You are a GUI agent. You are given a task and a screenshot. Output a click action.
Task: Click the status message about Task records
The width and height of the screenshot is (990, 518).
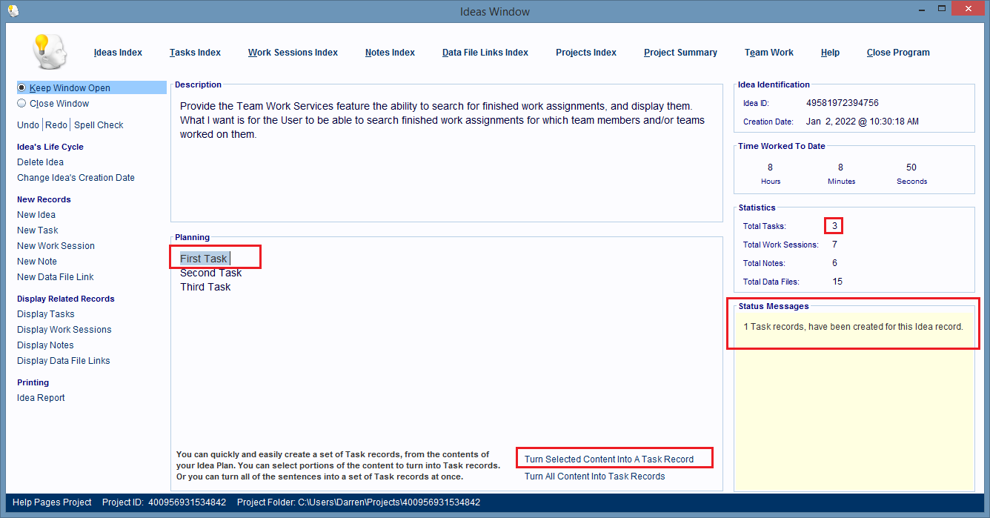pyautogui.click(x=853, y=327)
